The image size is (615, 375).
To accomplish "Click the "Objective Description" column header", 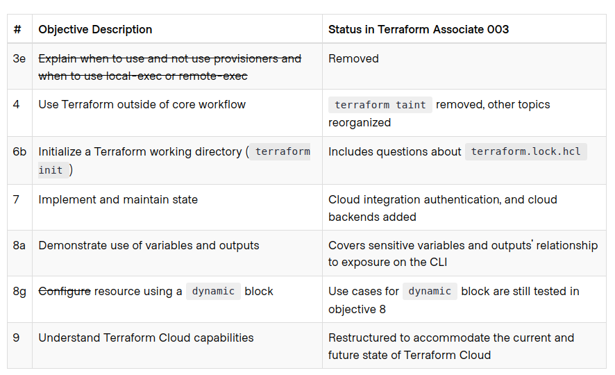I will click(x=95, y=29).
